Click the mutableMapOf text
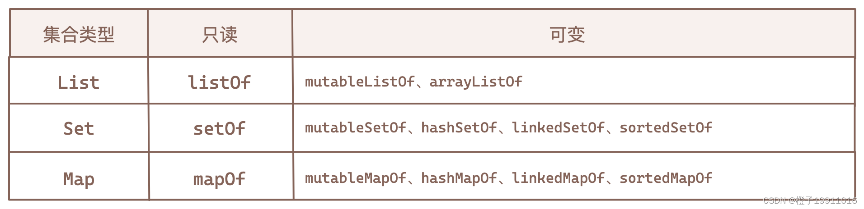Screen dimensions: 864x209 [356, 178]
